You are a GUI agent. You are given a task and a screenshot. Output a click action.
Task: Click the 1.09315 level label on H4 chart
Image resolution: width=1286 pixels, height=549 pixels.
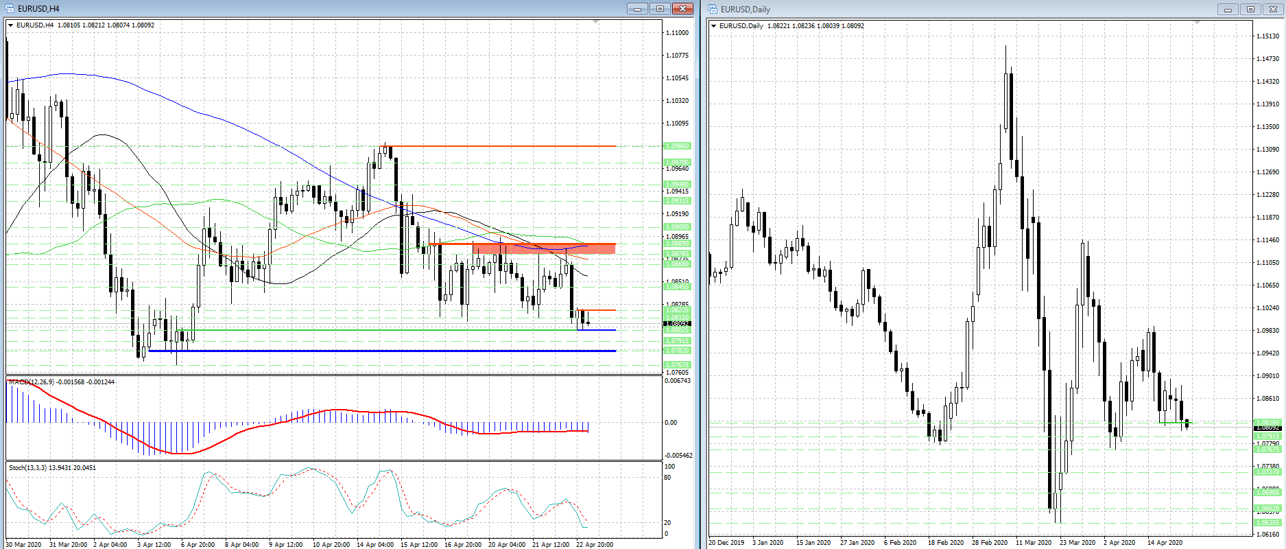(x=678, y=200)
